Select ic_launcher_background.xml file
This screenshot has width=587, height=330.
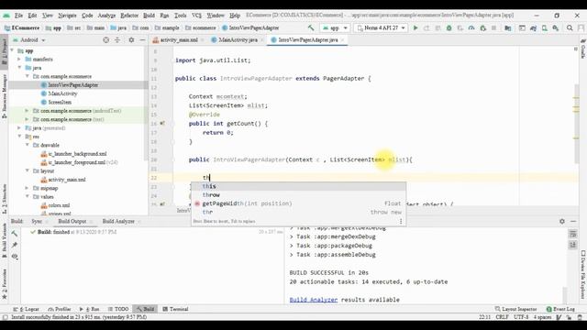[77, 154]
